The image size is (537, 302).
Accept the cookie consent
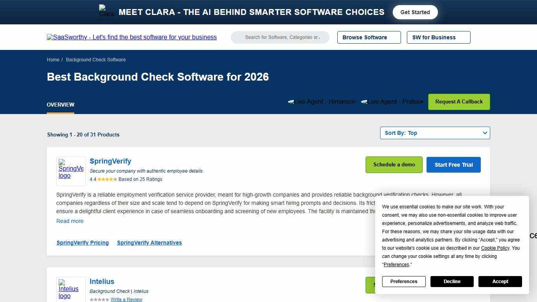click(500, 282)
